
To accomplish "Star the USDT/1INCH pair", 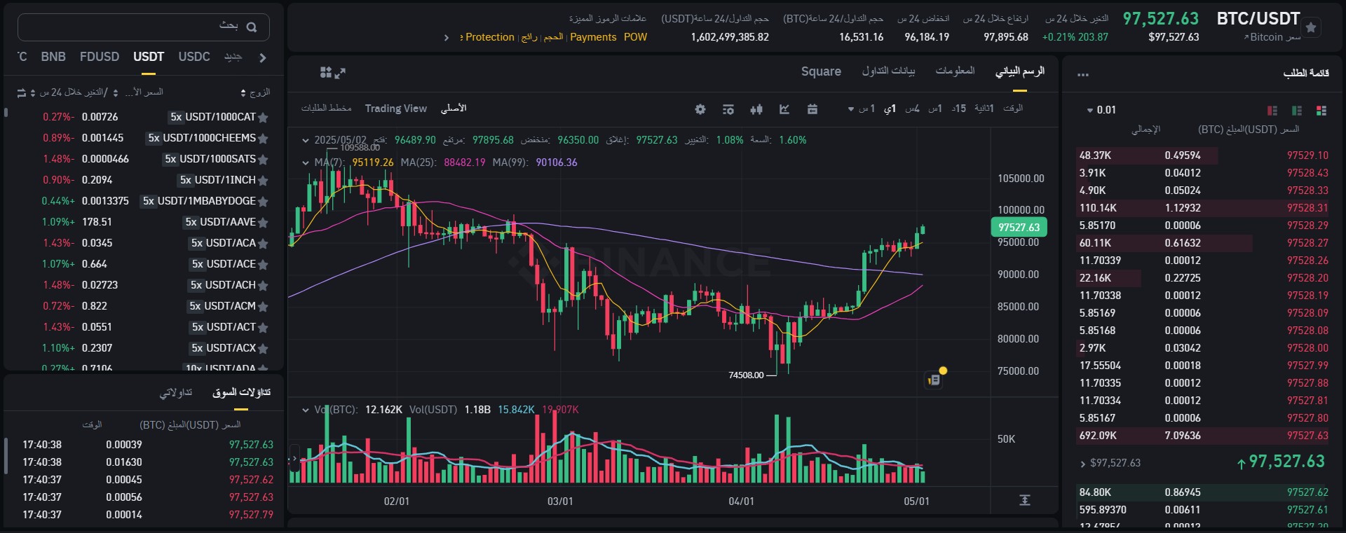I will tap(263, 181).
